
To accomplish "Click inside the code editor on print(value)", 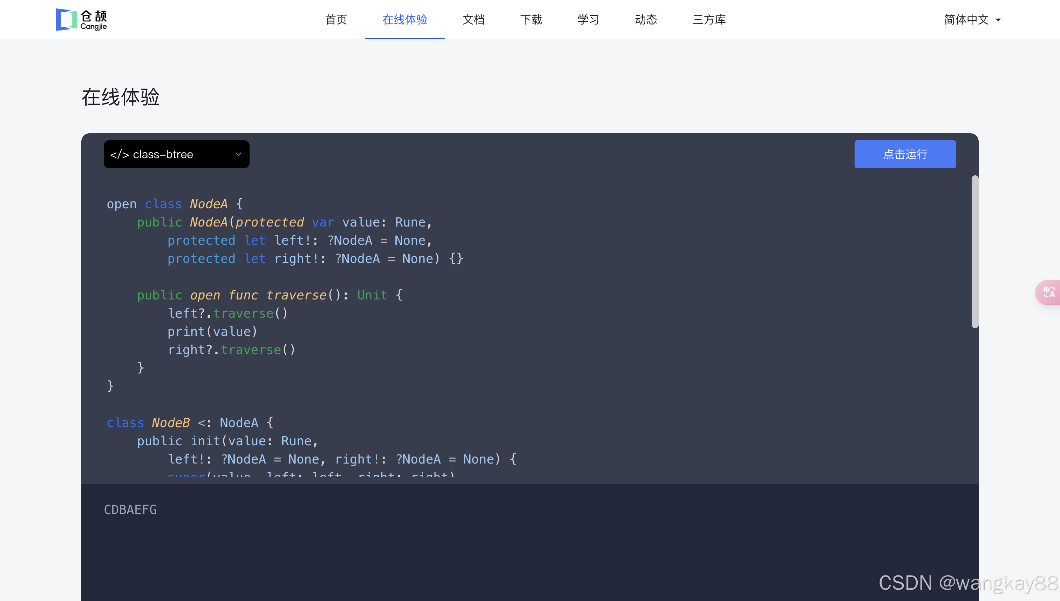I will 212,331.
